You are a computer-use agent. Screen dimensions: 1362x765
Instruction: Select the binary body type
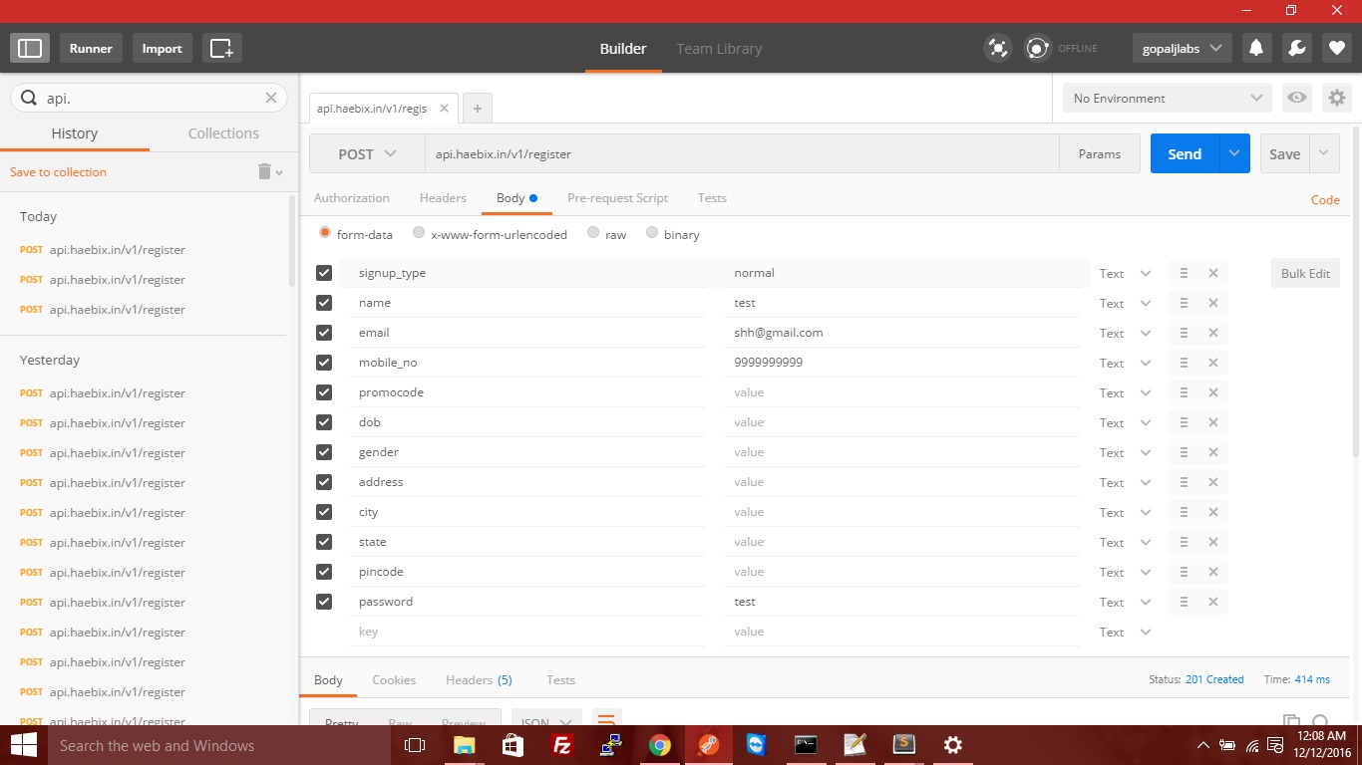click(x=652, y=233)
